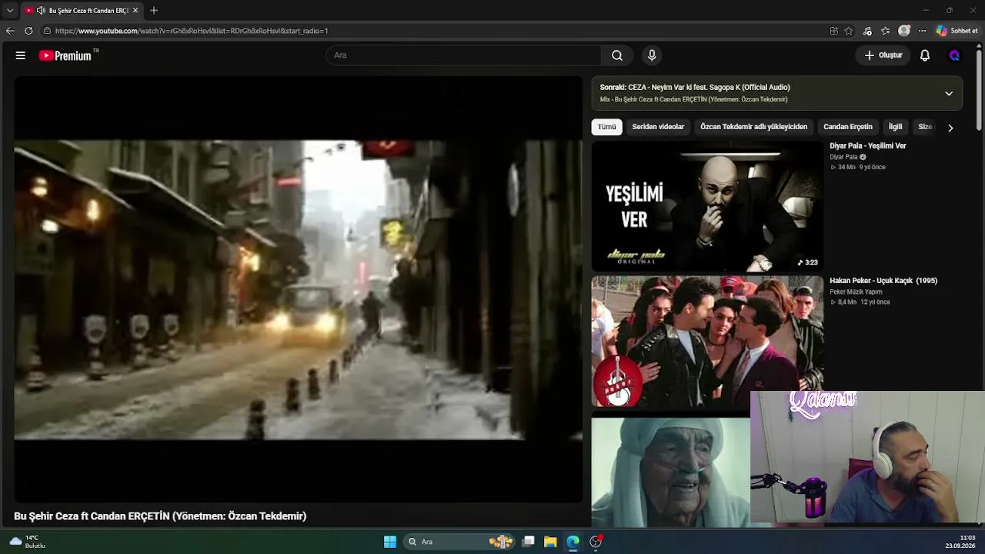The width and height of the screenshot is (985, 554).
Task: Open the Sohbet et Copilot button
Action: [x=957, y=31]
